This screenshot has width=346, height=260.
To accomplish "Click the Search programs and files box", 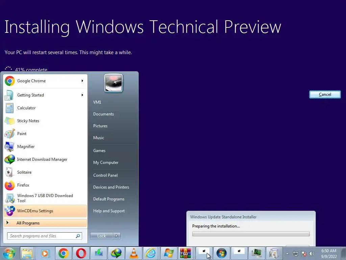I will (x=44, y=236).
